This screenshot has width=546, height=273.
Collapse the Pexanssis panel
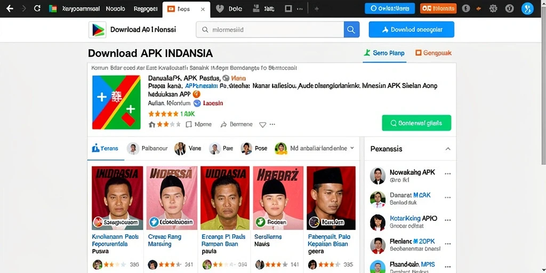[x=448, y=149]
